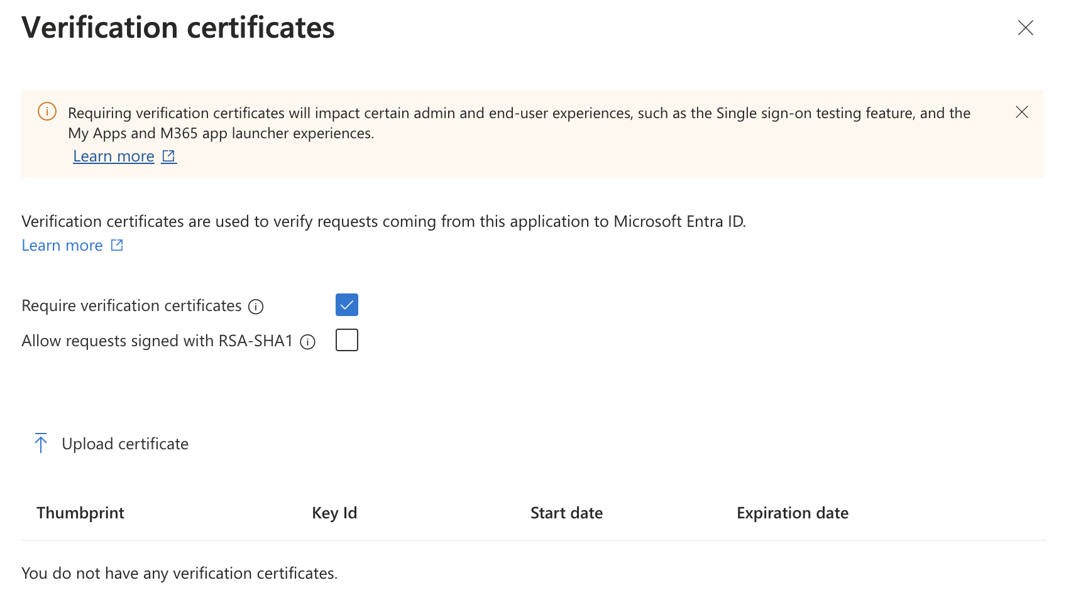1071x612 pixels.
Task: Click the Allow requests signed with RSA-SHA1 label
Action: (157, 341)
